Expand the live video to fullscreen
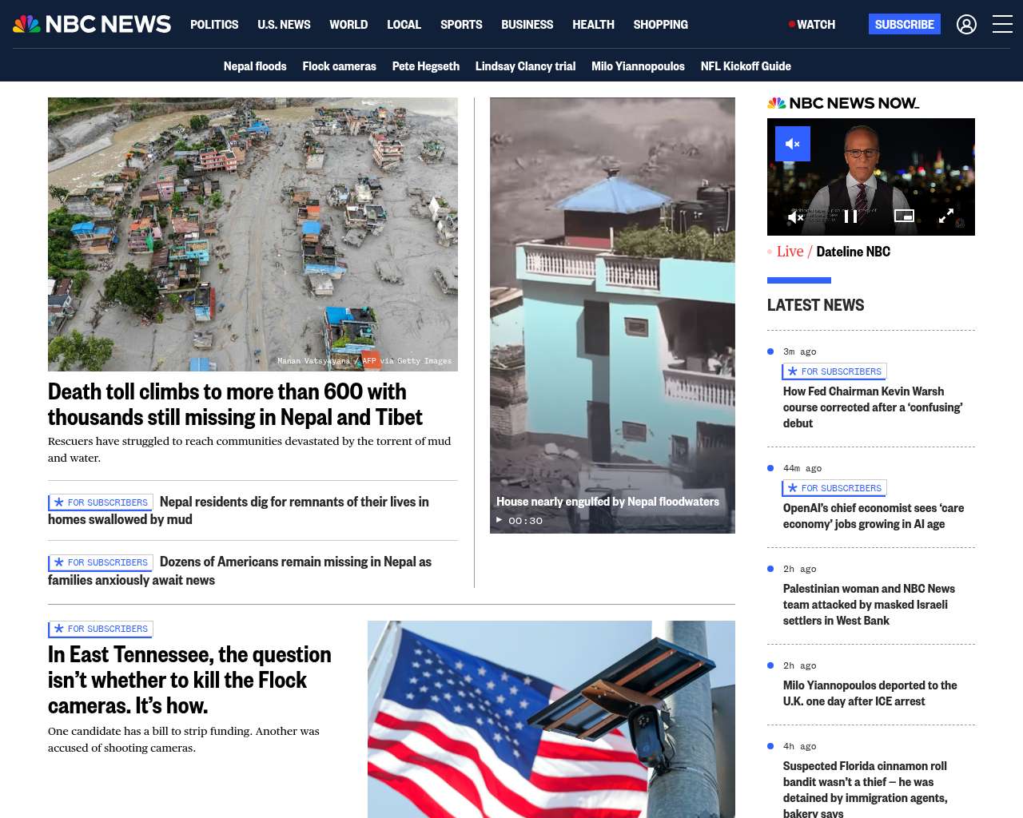This screenshot has height=818, width=1023. point(945,216)
